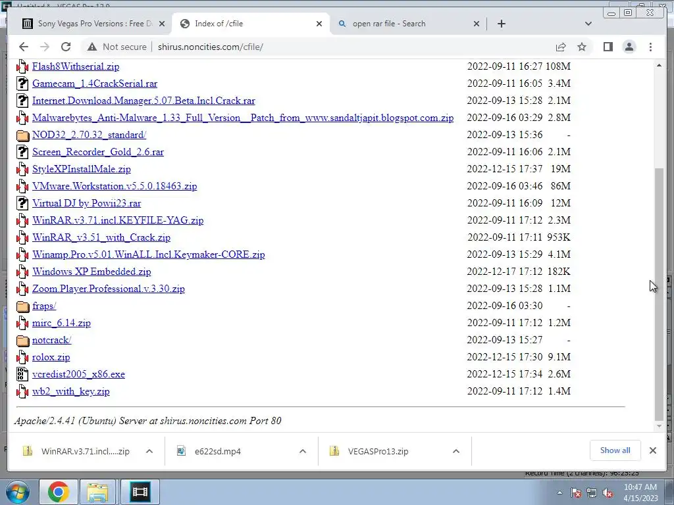Click the network tray icon
The height and width of the screenshot is (505, 674).
pyautogui.click(x=592, y=493)
